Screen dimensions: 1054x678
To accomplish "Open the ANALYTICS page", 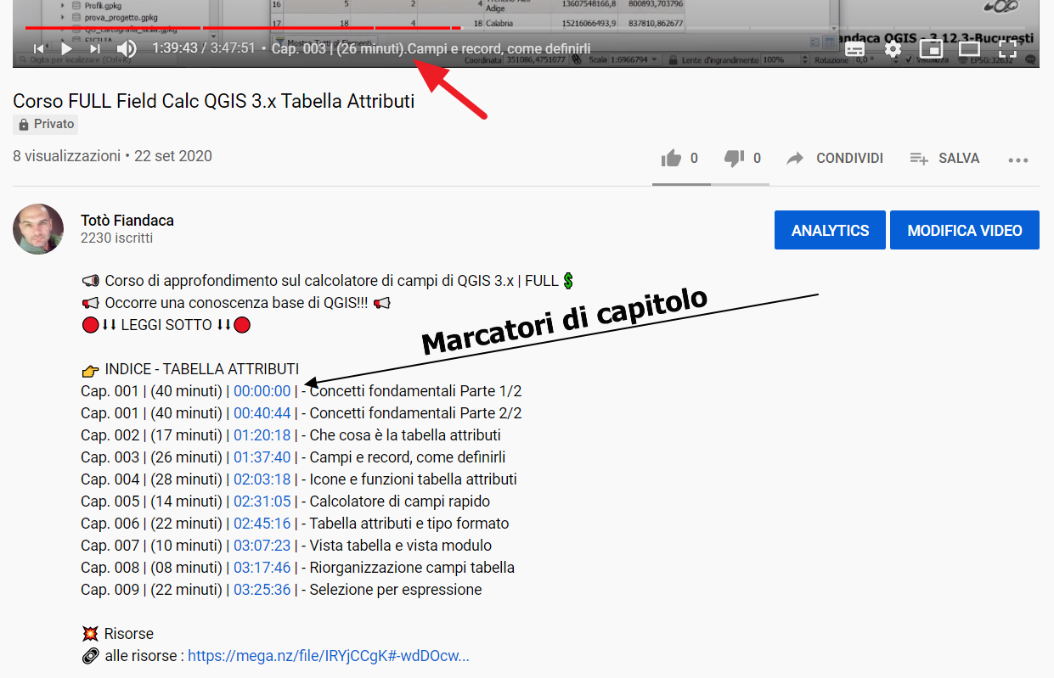I will (830, 231).
